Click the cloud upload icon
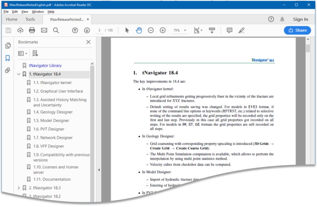317x207 pixels. click(20, 30)
